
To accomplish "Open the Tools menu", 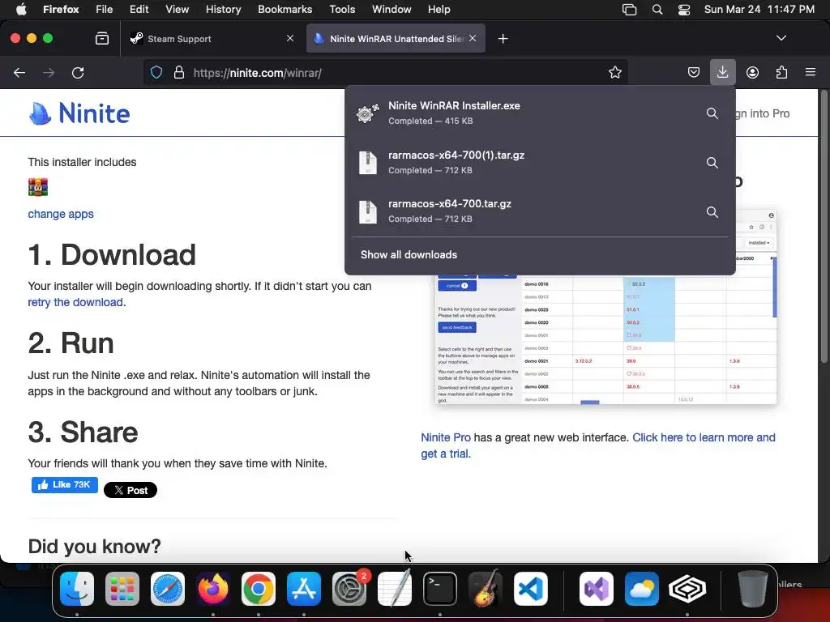I will [342, 10].
